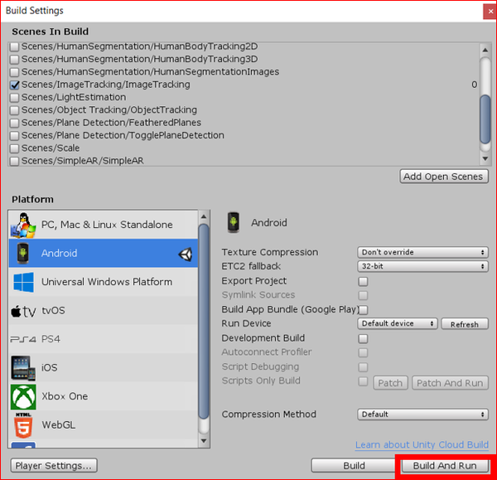Open Learn about Unity Cloud Build link

422,445
